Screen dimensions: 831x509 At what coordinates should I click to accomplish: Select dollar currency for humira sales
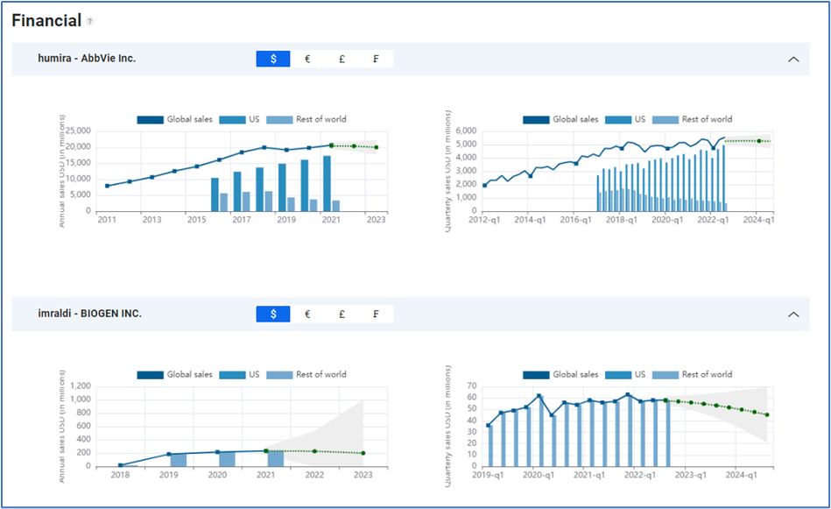tap(273, 59)
